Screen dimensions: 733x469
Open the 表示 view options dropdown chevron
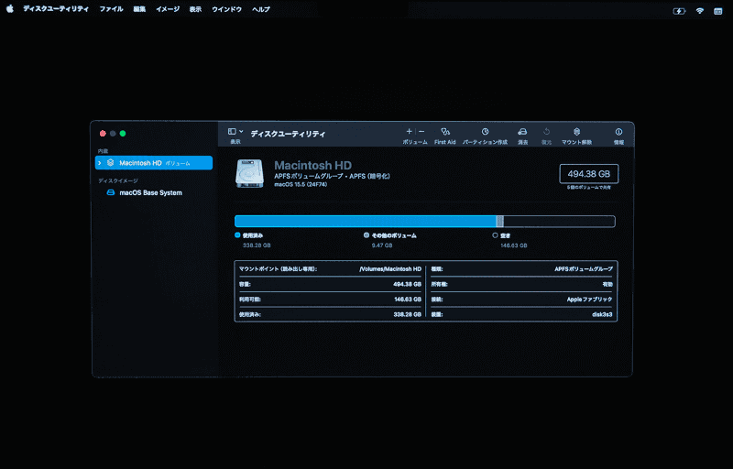[x=241, y=132]
